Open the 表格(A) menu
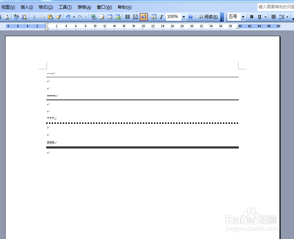294x239 pixels. click(x=85, y=7)
